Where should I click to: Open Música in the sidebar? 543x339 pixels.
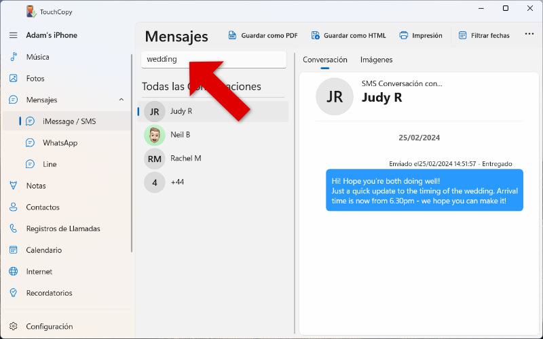67,57
